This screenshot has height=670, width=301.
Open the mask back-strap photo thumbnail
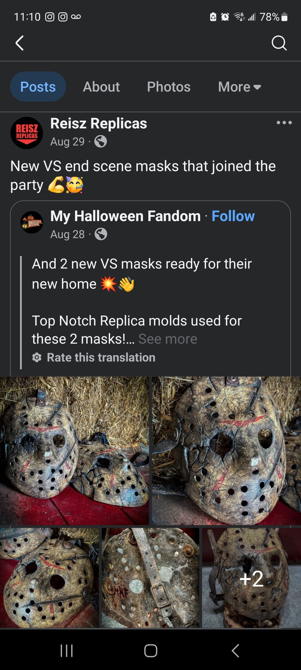151,578
